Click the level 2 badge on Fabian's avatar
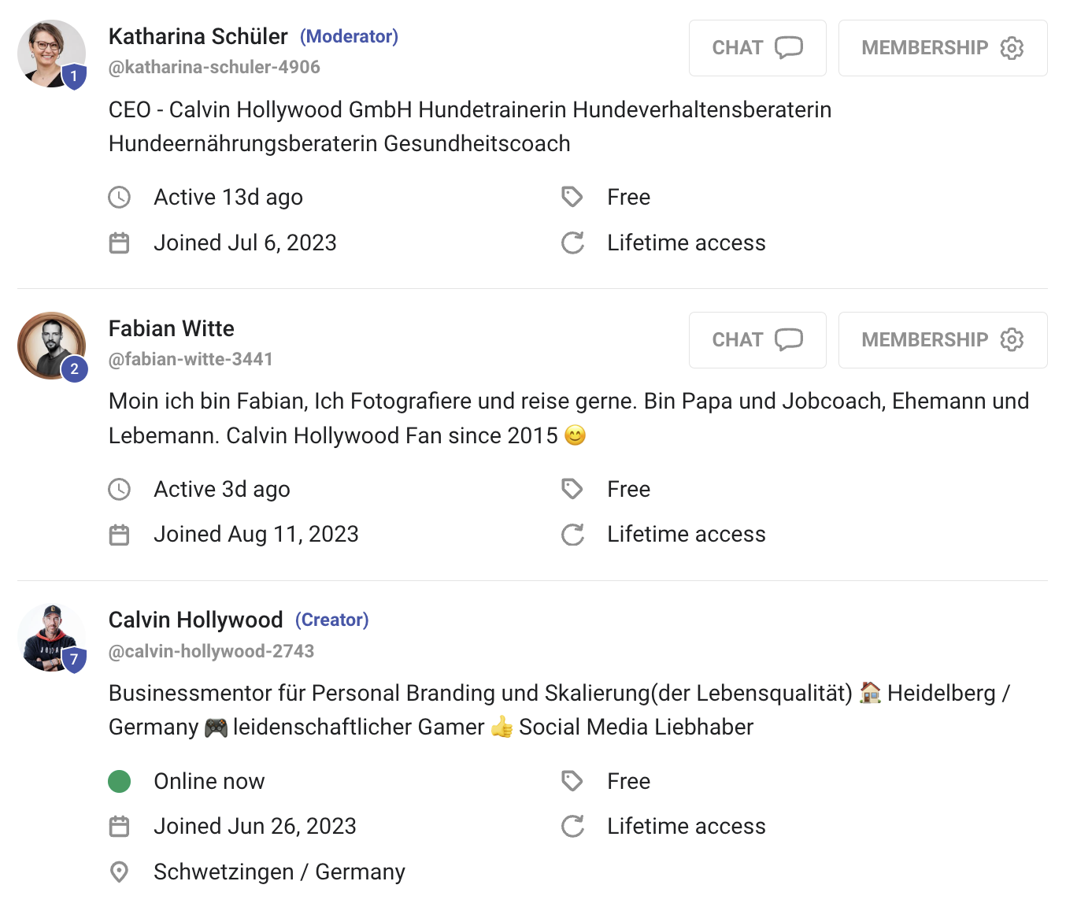Image resolution: width=1066 pixels, height=907 pixels. [74, 368]
